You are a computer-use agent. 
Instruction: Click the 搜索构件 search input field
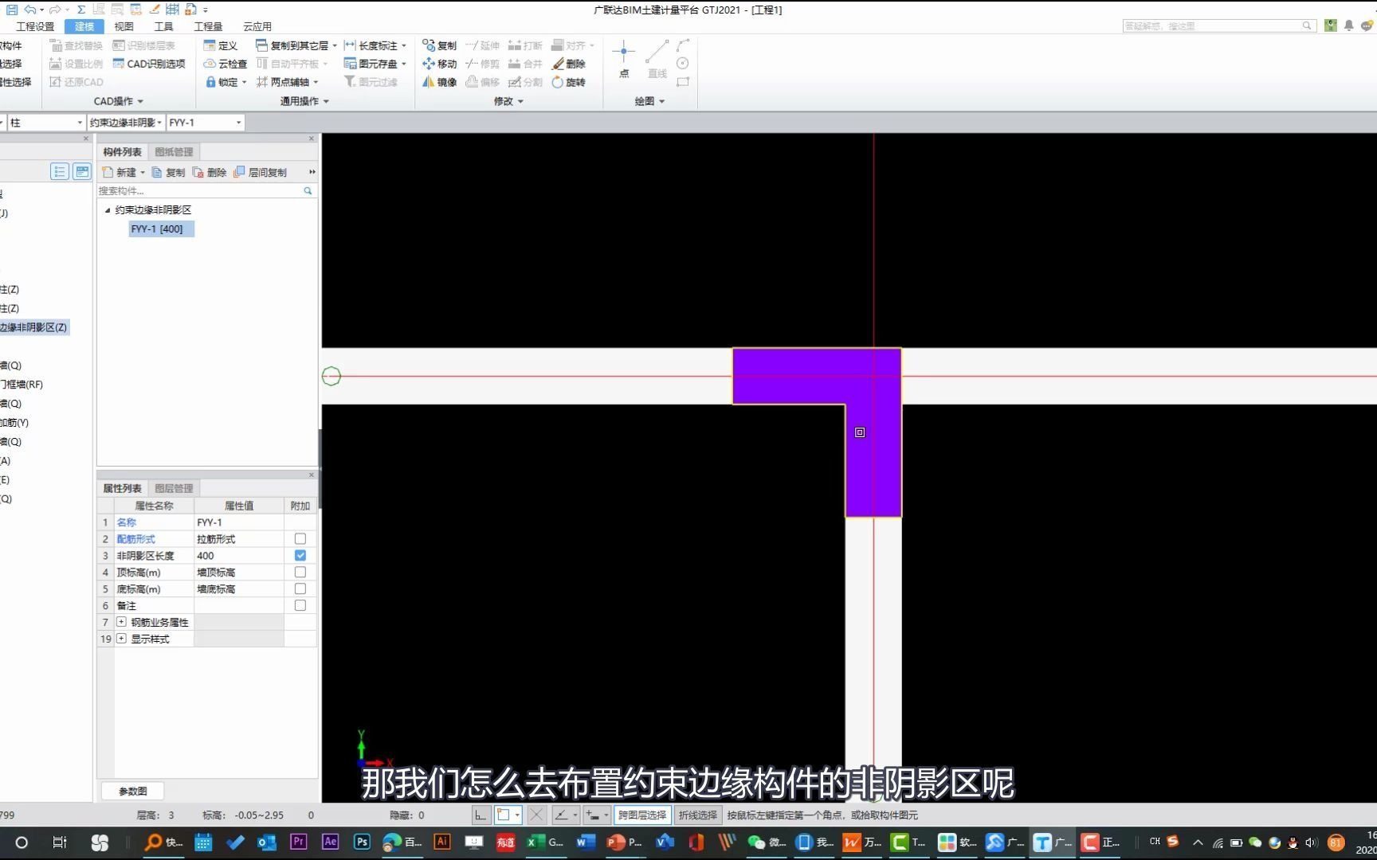click(199, 191)
